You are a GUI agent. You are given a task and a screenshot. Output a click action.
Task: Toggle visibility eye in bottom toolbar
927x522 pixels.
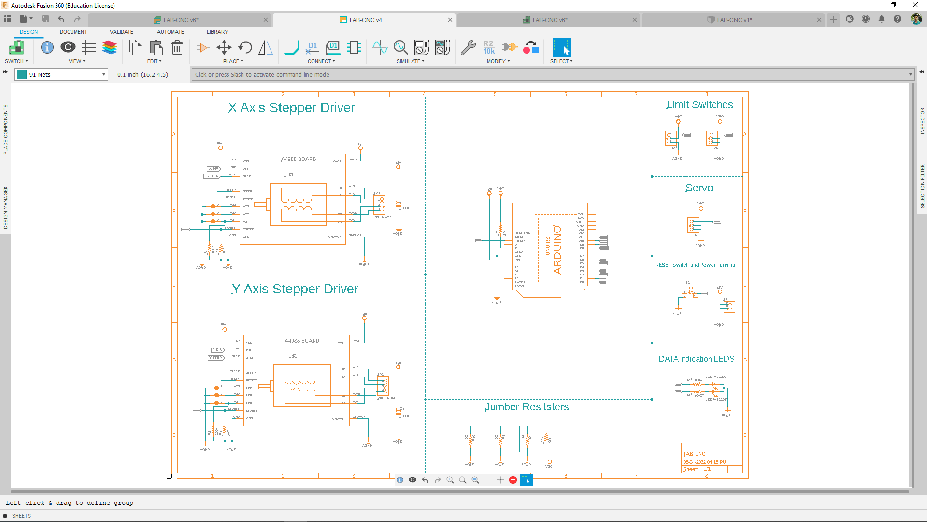(x=413, y=480)
